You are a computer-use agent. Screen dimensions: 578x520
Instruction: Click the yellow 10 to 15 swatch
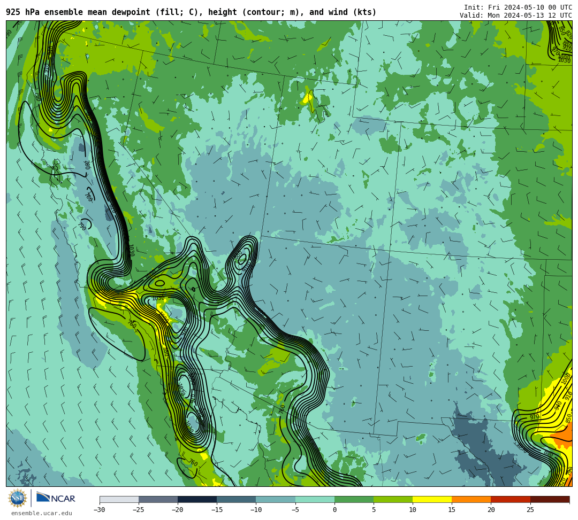click(x=432, y=499)
